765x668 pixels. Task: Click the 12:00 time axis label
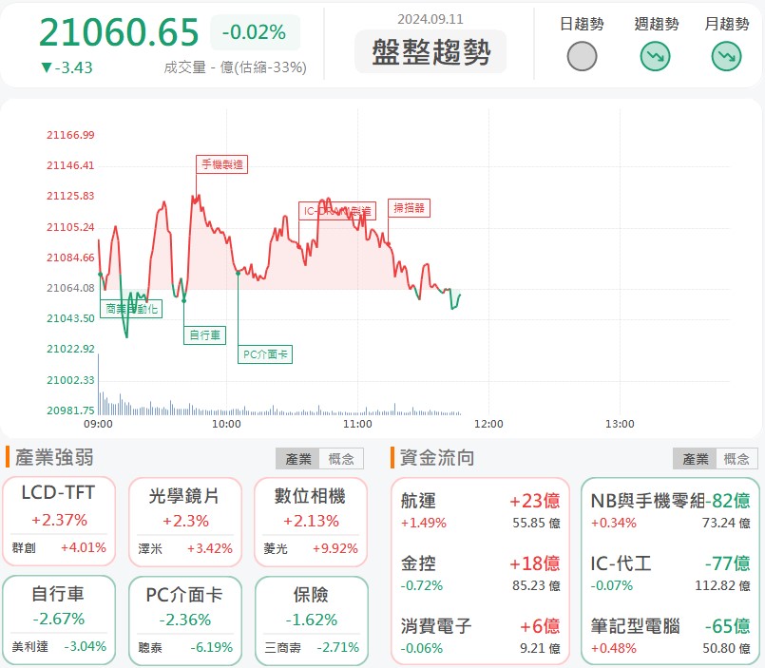[488, 424]
